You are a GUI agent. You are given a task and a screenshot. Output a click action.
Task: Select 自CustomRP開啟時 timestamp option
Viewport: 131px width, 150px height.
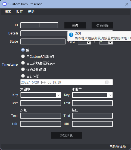[23, 56]
